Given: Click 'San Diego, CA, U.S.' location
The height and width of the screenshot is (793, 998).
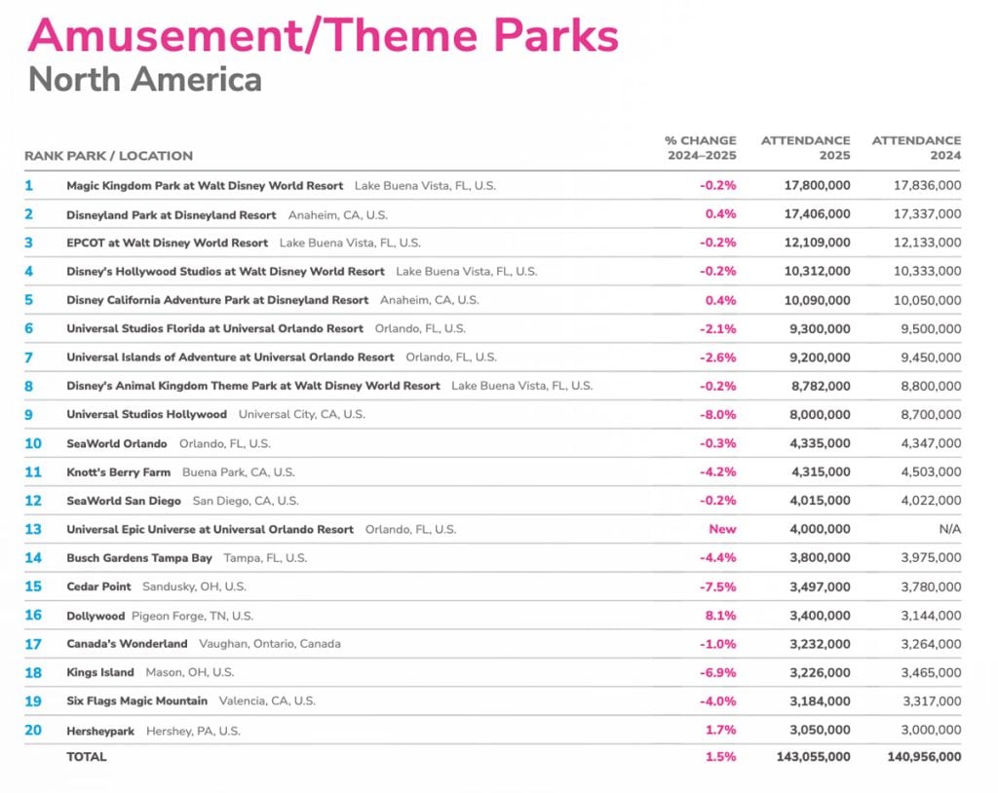Looking at the screenshot, I should tap(246, 501).
